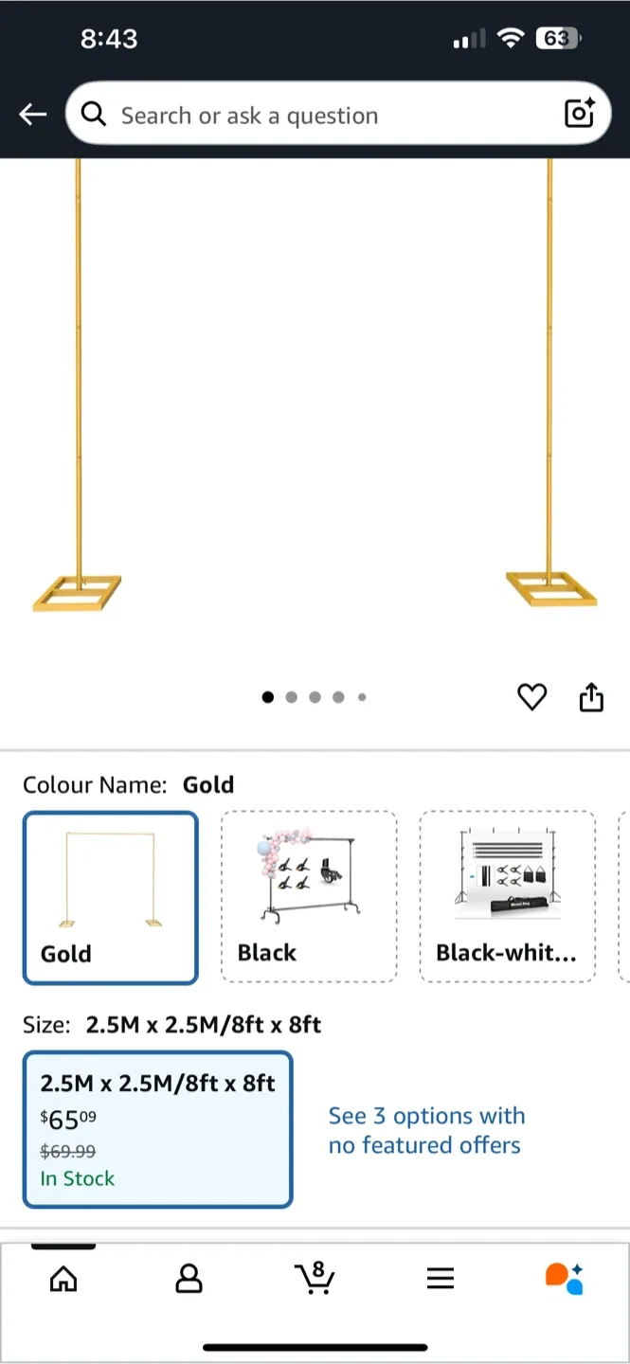Tap the Colour Name Gold label

[x=94, y=785]
